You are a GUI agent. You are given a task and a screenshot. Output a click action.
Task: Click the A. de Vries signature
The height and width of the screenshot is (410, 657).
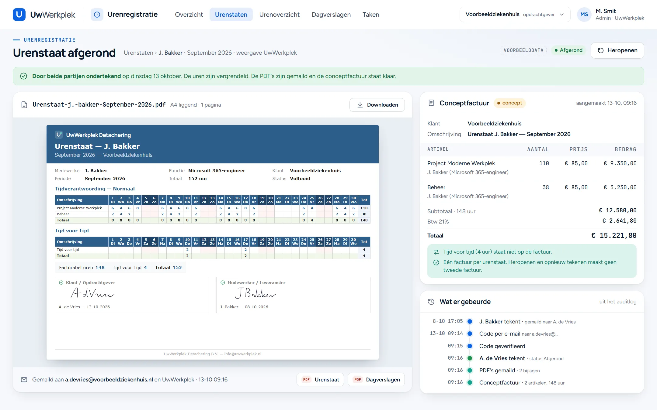(x=92, y=293)
